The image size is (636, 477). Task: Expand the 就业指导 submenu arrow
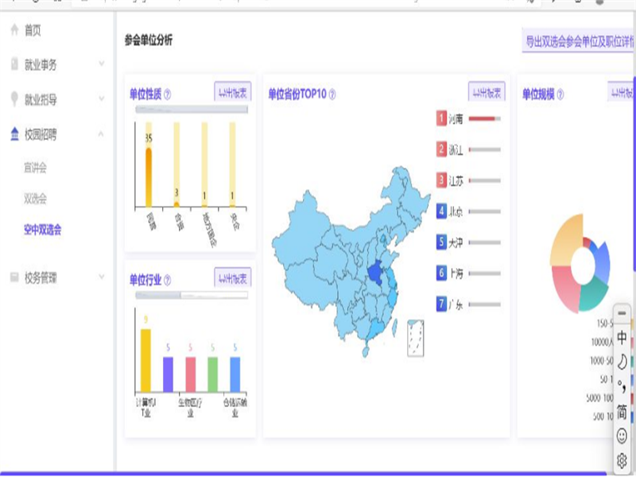(101, 99)
